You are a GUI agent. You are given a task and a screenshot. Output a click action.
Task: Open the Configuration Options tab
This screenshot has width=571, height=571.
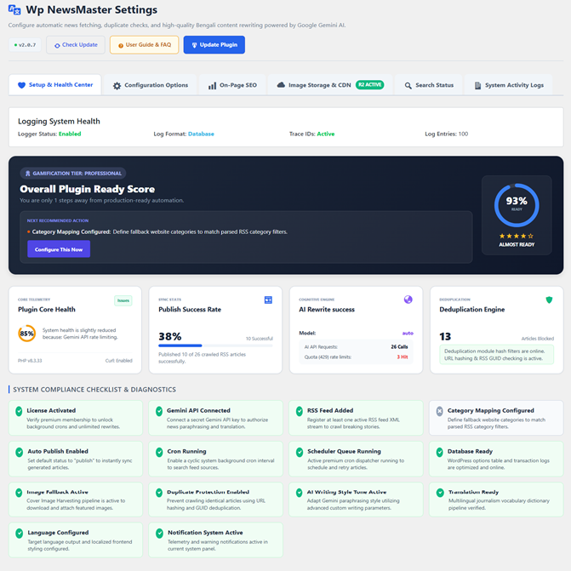[151, 85]
